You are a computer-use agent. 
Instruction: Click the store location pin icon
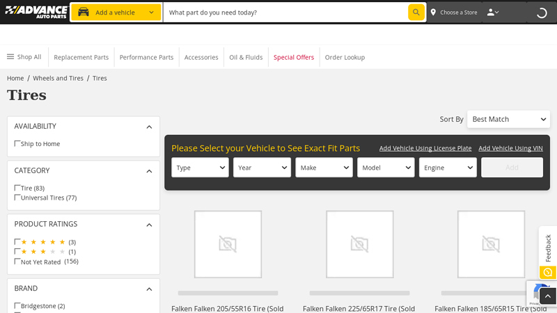point(433,13)
